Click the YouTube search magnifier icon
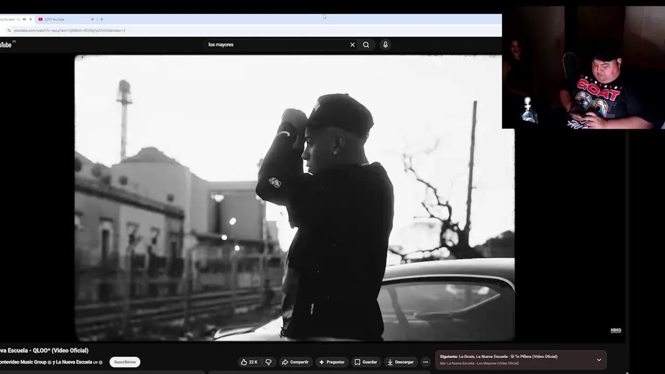 tap(366, 45)
